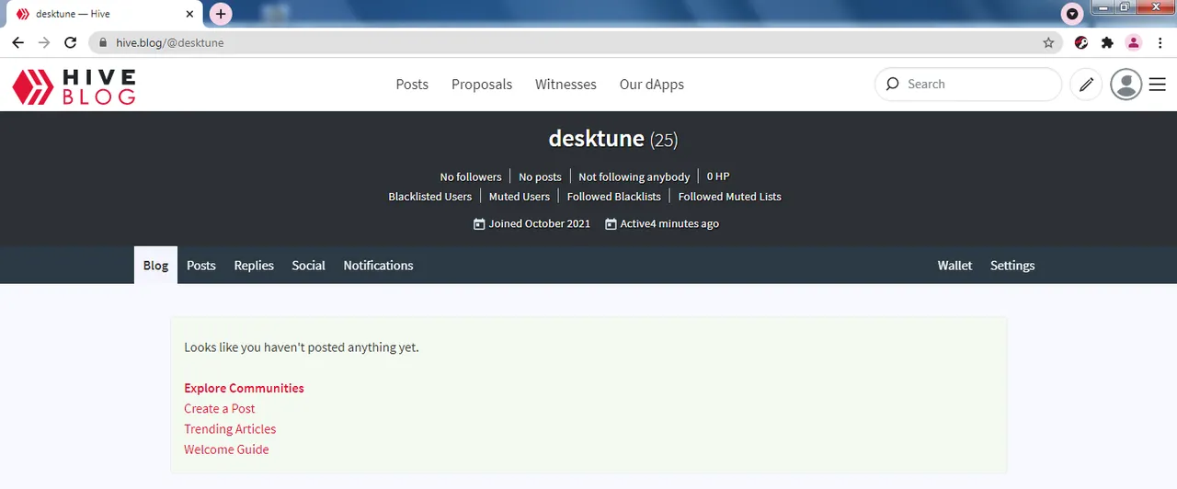
Task: Open the Chrome profile avatar icon
Action: tap(1133, 42)
